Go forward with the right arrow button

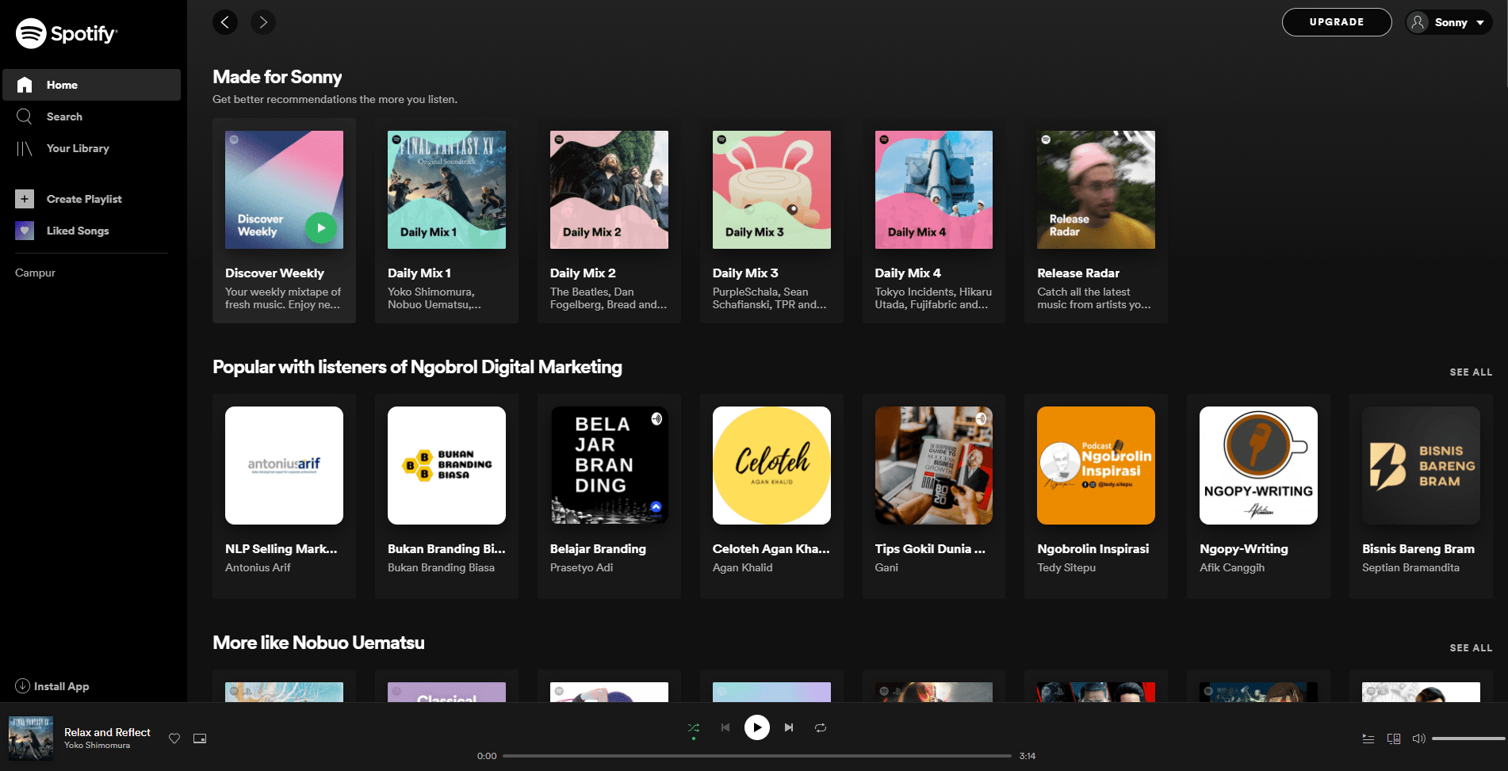[x=263, y=22]
